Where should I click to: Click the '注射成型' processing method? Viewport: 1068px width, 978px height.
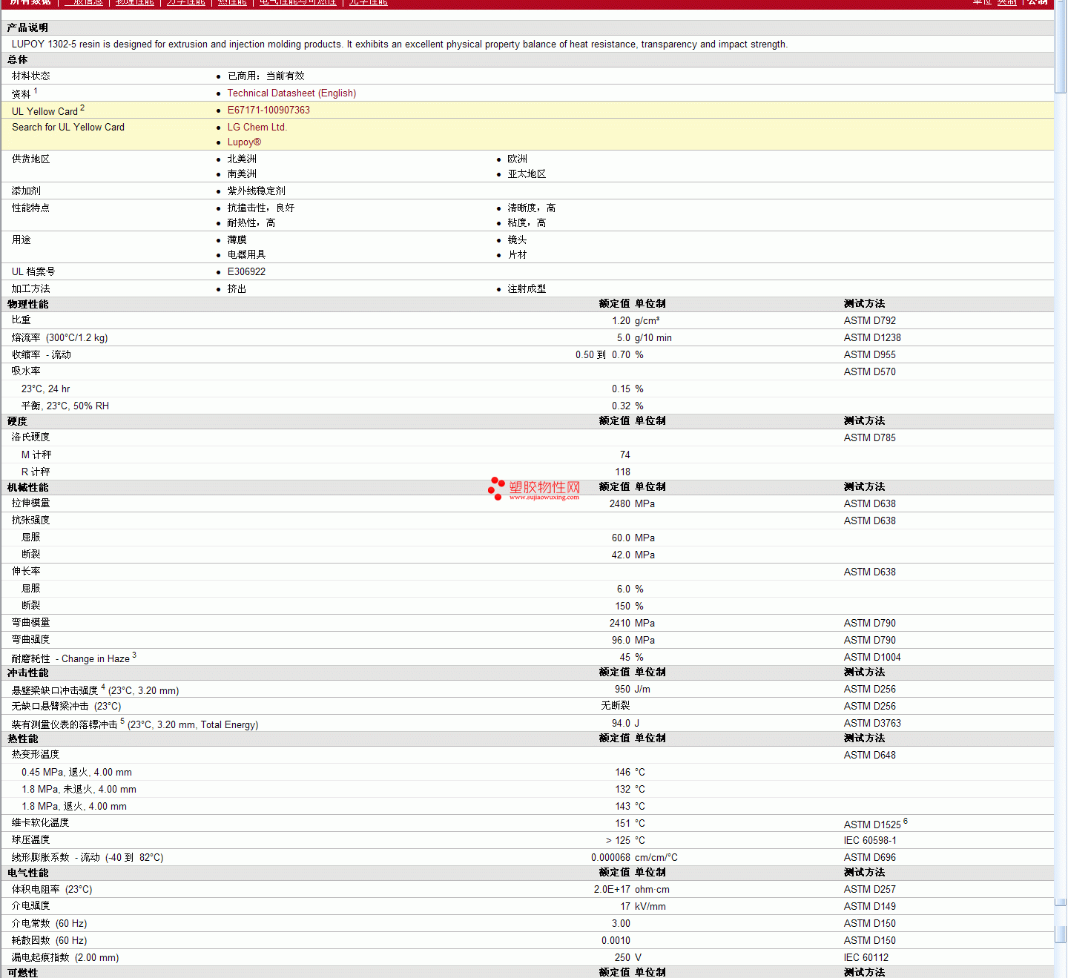click(x=527, y=289)
